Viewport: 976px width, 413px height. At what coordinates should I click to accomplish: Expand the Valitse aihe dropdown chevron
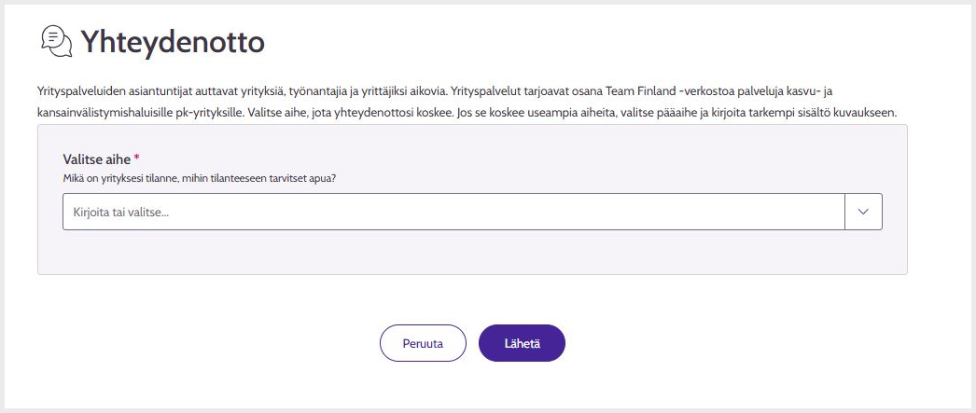pos(863,212)
